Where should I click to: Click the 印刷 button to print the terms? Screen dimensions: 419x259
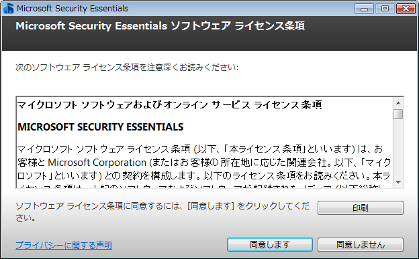360,208
